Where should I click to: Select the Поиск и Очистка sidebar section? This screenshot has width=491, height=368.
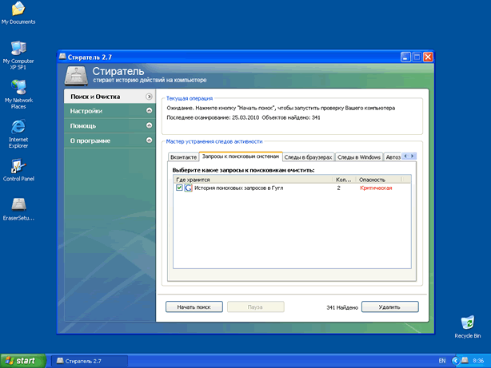point(108,97)
